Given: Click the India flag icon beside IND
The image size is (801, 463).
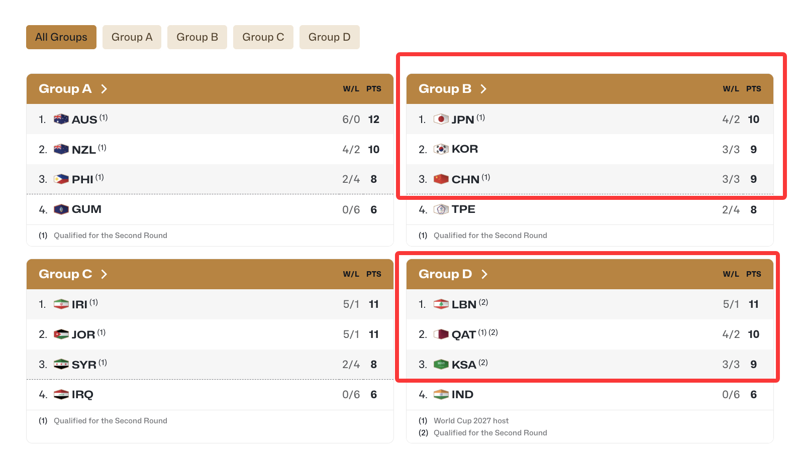Looking at the screenshot, I should tap(441, 395).
